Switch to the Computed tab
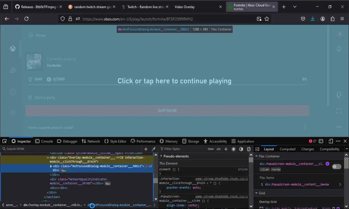Screen dimensions: 349x209 click(287, 149)
